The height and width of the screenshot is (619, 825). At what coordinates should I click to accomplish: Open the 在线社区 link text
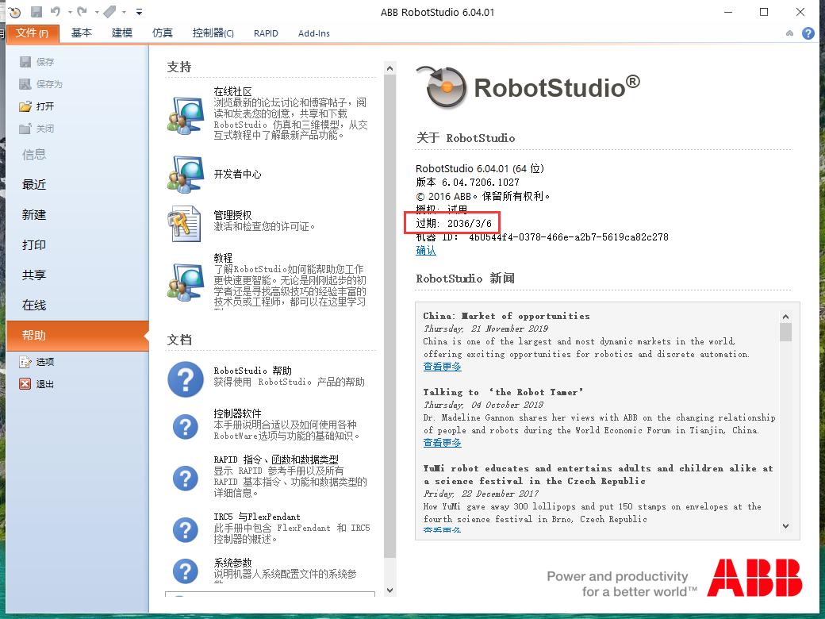click(232, 91)
